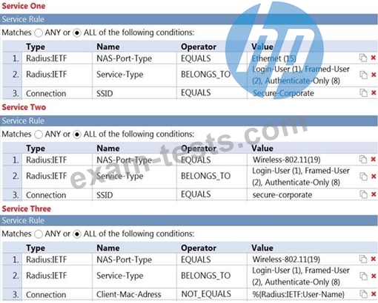Remove the secure-corporate SSID condition in Service Two

(374, 194)
